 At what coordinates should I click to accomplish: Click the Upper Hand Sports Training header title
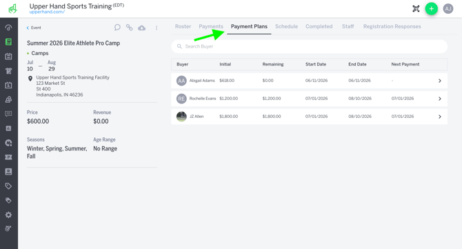(x=70, y=6)
